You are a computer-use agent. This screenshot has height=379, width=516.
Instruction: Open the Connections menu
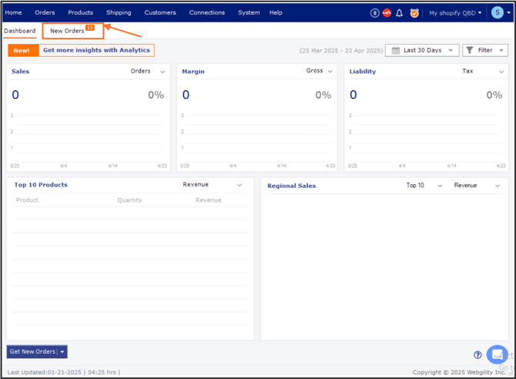tap(207, 13)
